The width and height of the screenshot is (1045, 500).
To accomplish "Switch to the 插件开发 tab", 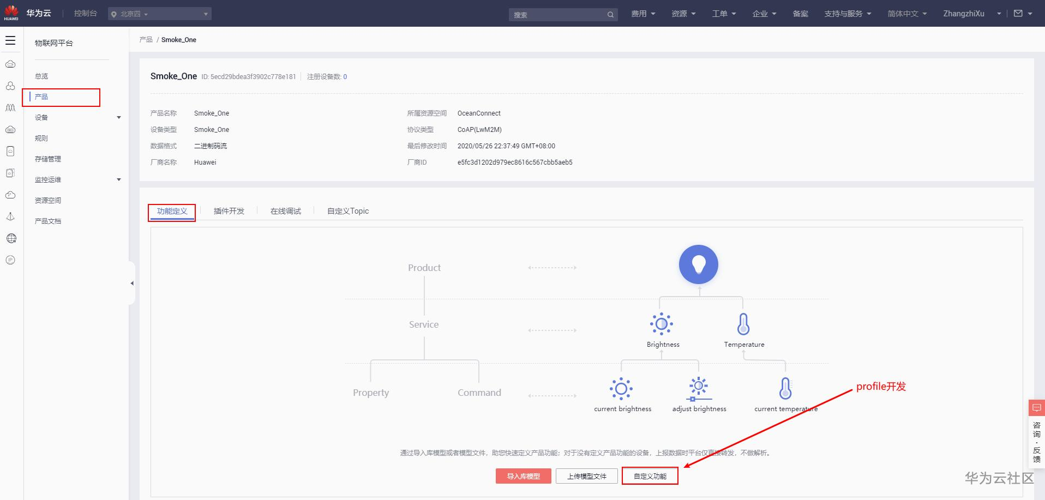I will click(229, 212).
